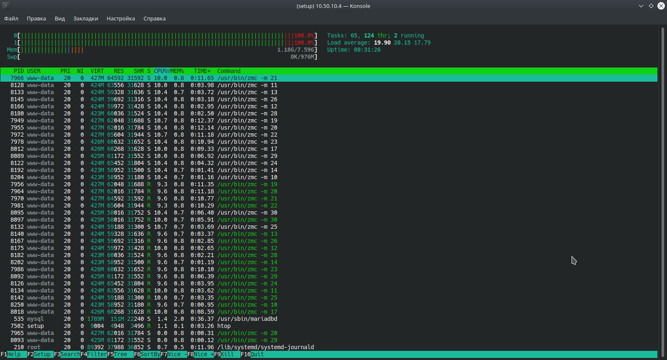
Task: Select process row PID 8089
Action: tap(329, 156)
